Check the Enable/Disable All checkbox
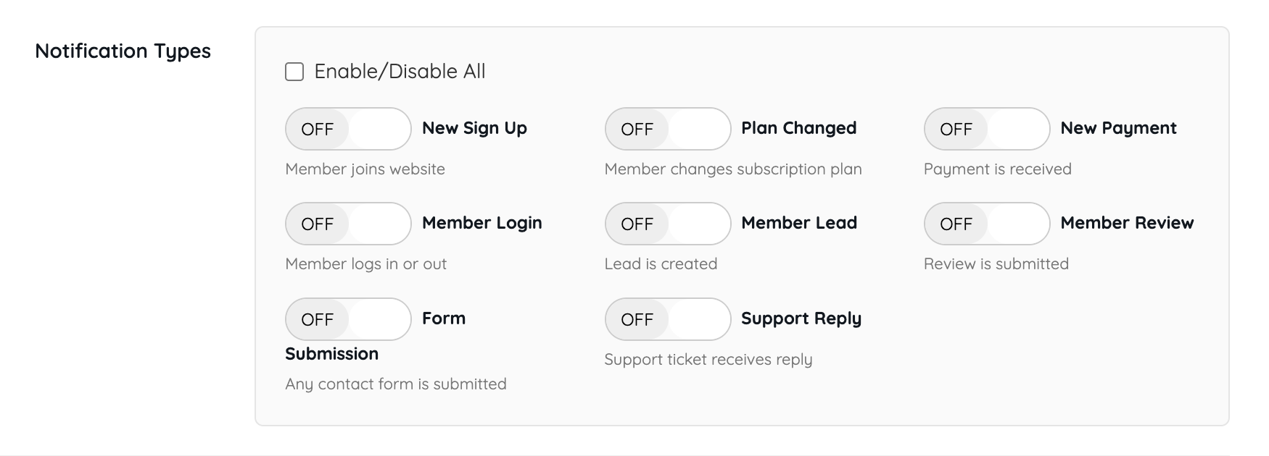The image size is (1269, 456). 294,72
